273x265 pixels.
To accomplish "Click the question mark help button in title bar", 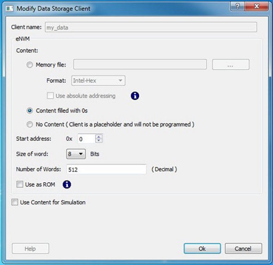I will click(237, 6).
